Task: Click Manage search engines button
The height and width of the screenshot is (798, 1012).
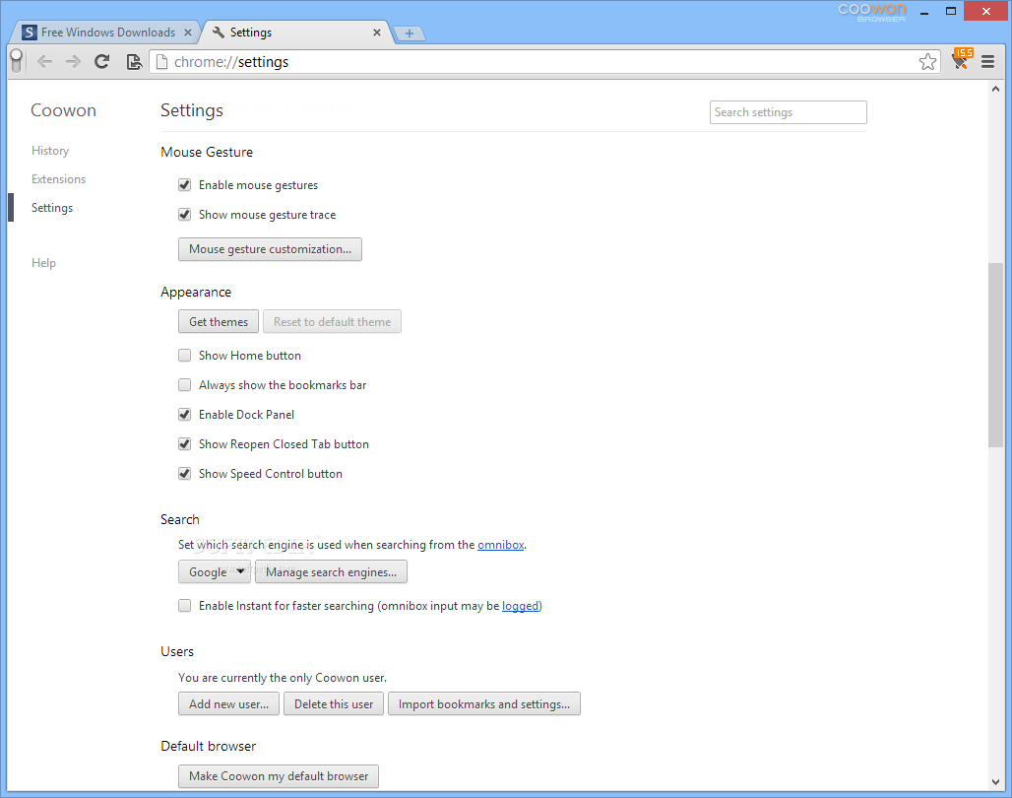Action: [331, 571]
